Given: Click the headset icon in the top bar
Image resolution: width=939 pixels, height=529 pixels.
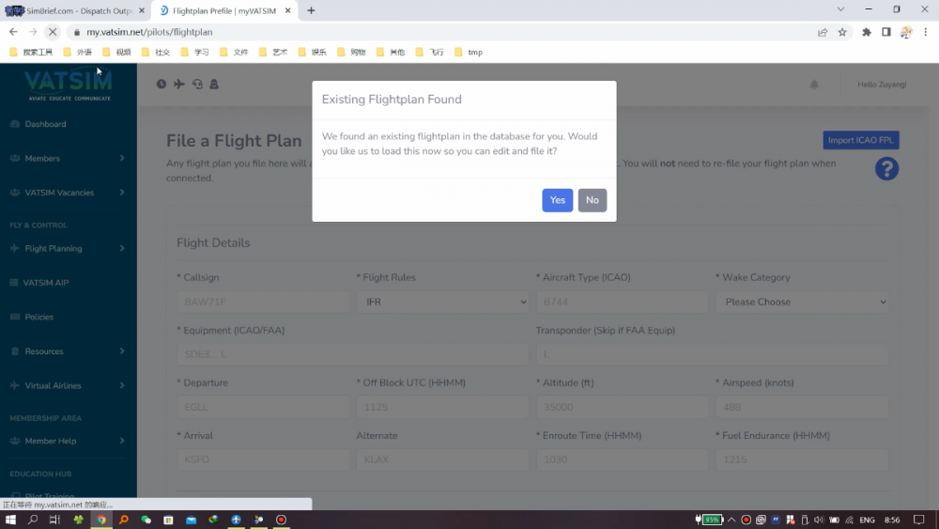Looking at the screenshot, I should (x=197, y=85).
